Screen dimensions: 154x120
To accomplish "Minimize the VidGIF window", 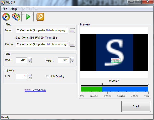I will [131, 2].
